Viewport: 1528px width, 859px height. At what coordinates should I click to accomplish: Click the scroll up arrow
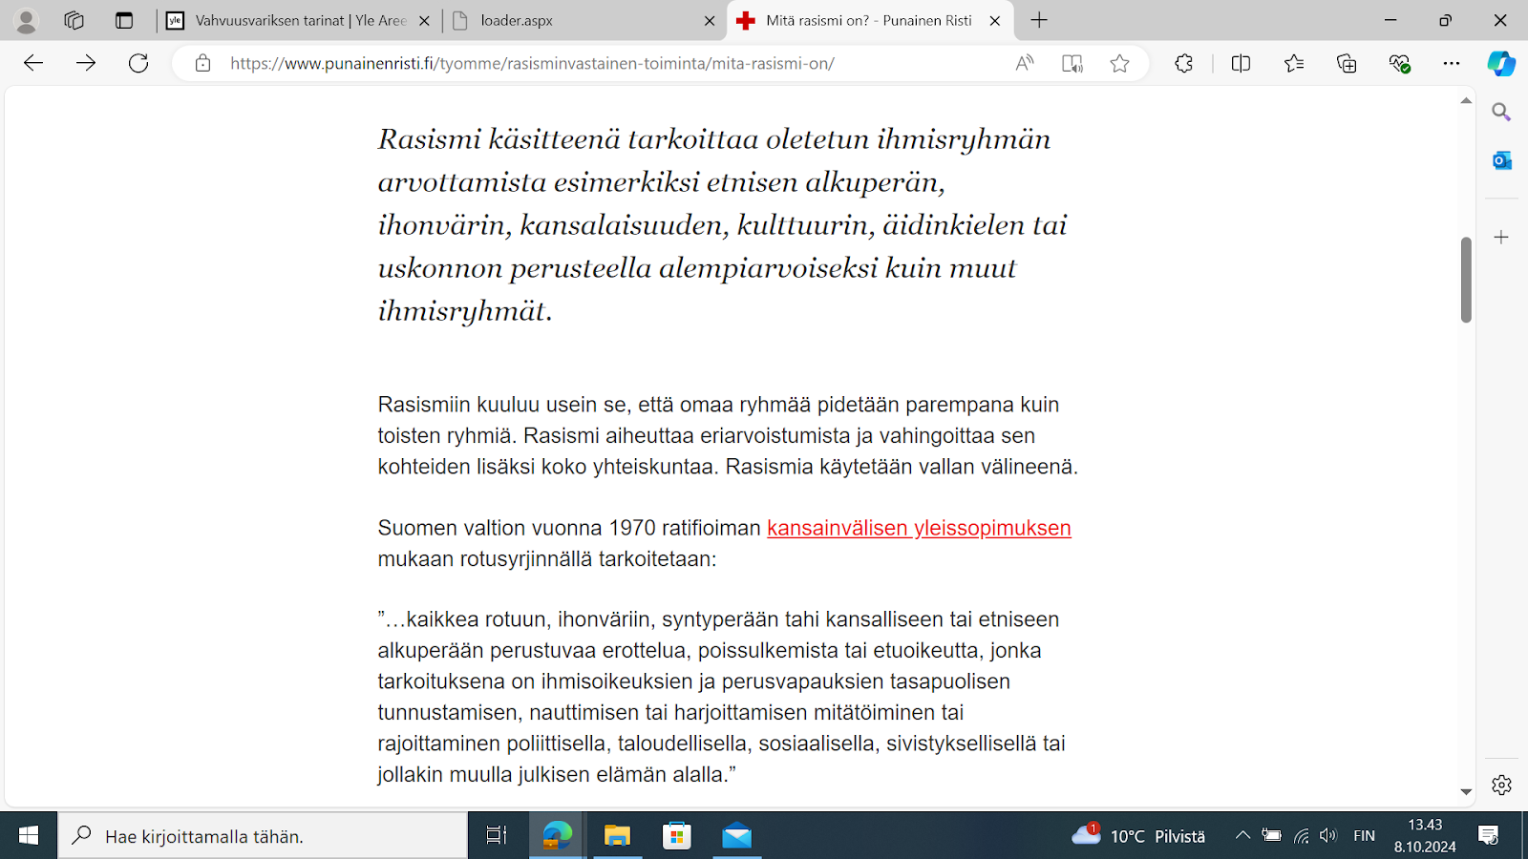point(1466,100)
